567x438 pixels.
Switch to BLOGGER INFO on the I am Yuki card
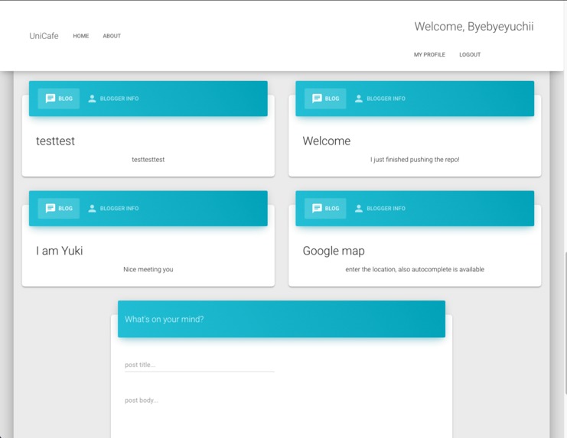(113, 209)
